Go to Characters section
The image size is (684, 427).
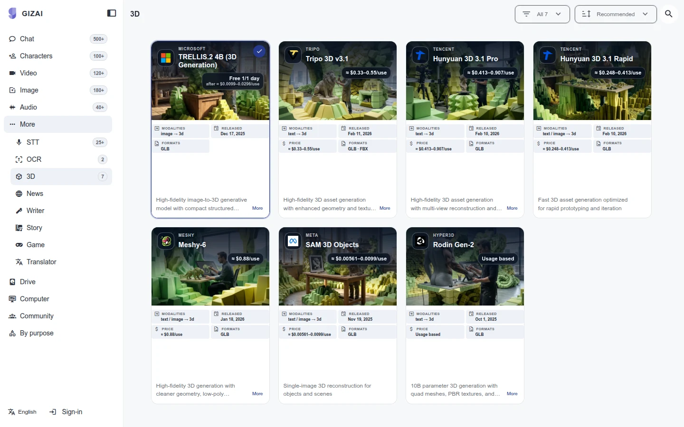coord(58,56)
